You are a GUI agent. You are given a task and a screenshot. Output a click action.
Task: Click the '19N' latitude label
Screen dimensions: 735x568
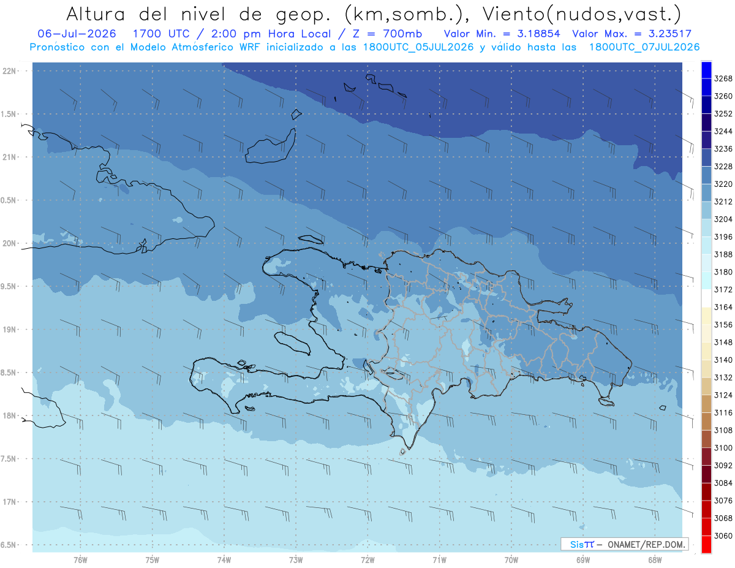pyautogui.click(x=9, y=330)
